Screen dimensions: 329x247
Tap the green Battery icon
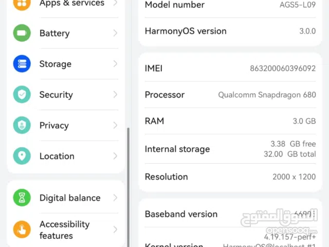tap(22, 33)
